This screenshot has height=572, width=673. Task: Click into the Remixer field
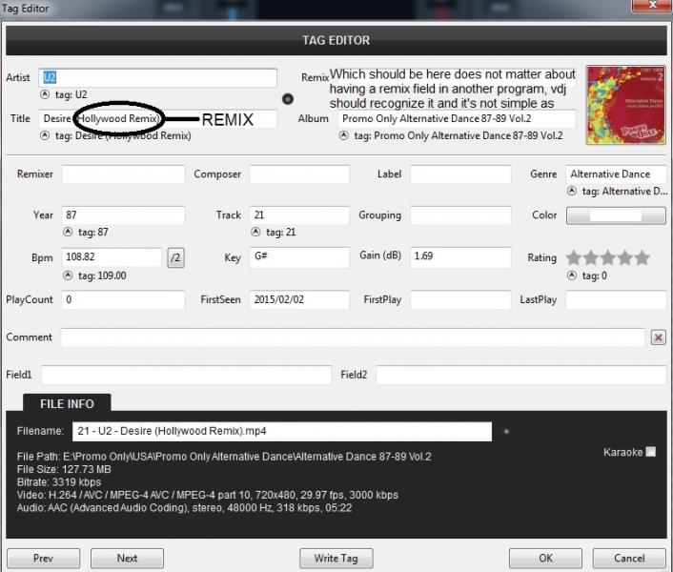tap(123, 174)
